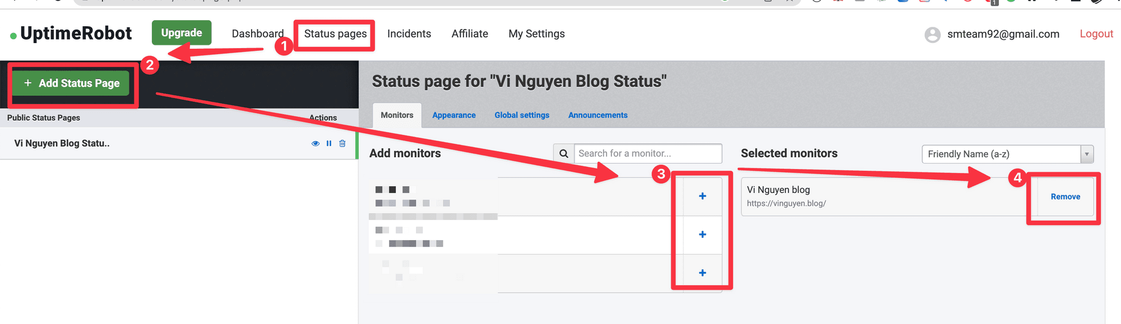Click the user avatar icon next to email
The height and width of the screenshot is (324, 1121).
coord(932,35)
